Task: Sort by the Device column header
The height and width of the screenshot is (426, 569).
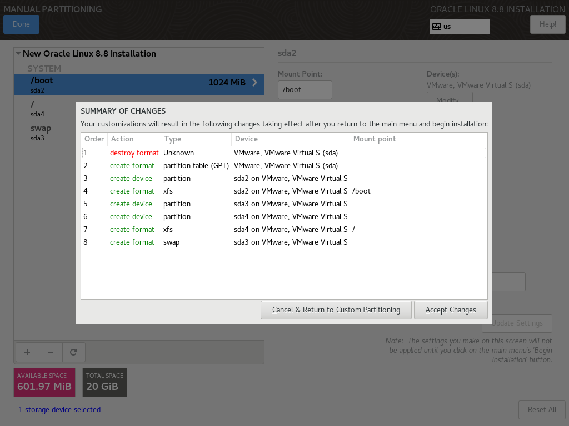Action: [x=290, y=139]
